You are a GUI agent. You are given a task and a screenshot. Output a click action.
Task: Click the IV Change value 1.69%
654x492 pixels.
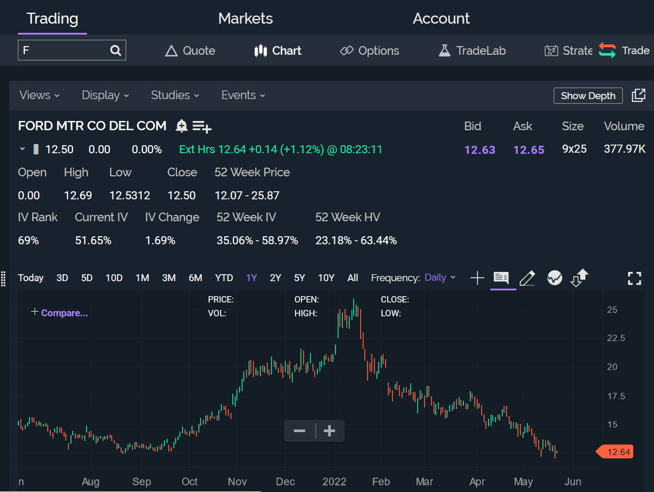[x=160, y=241]
